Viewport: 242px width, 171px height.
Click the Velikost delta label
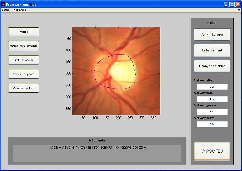point(204,118)
